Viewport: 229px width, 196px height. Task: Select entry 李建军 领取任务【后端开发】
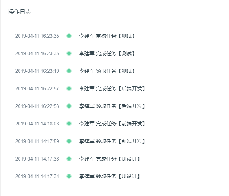tap(112, 106)
